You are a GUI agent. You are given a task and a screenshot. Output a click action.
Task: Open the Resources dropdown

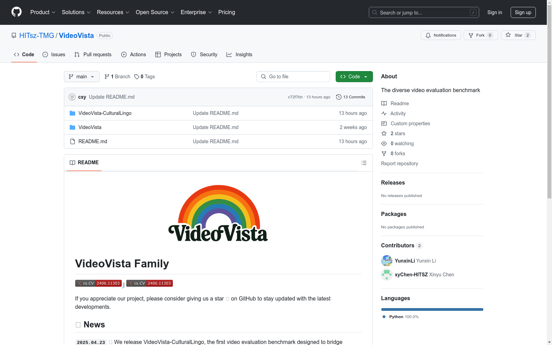click(113, 12)
